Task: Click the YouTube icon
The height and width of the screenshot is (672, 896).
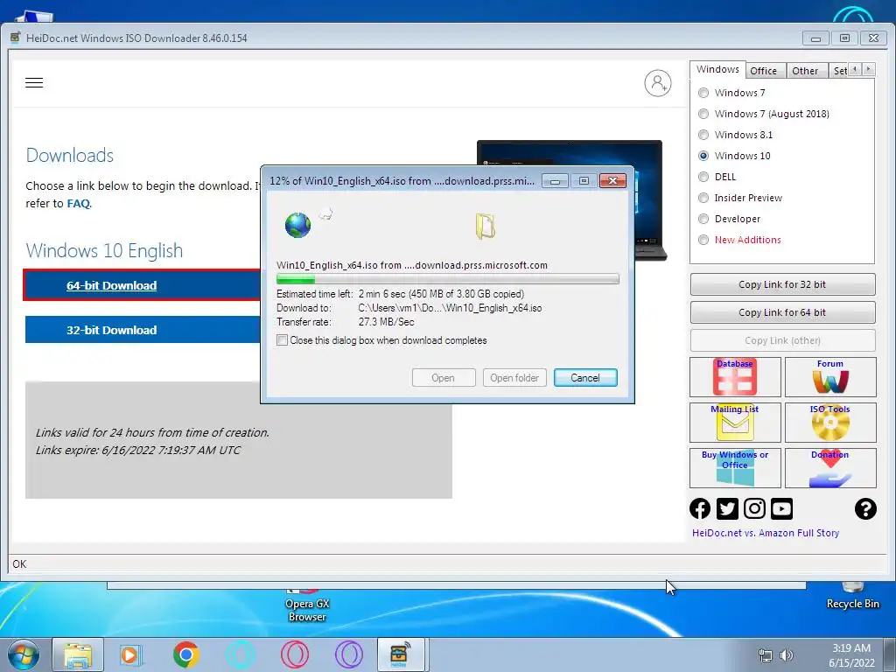Action: point(781,508)
